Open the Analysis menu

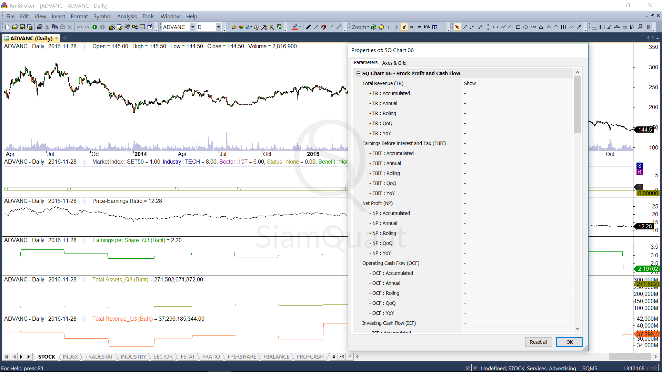coord(127,16)
